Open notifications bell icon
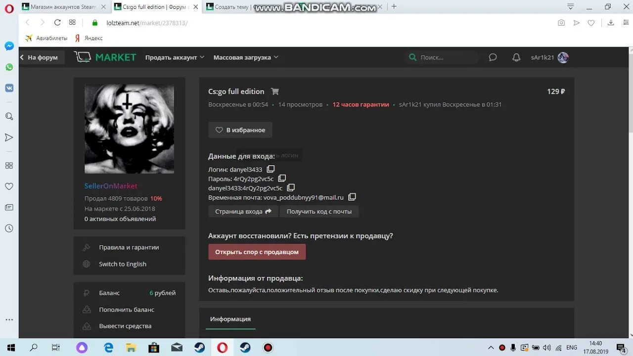 click(516, 57)
